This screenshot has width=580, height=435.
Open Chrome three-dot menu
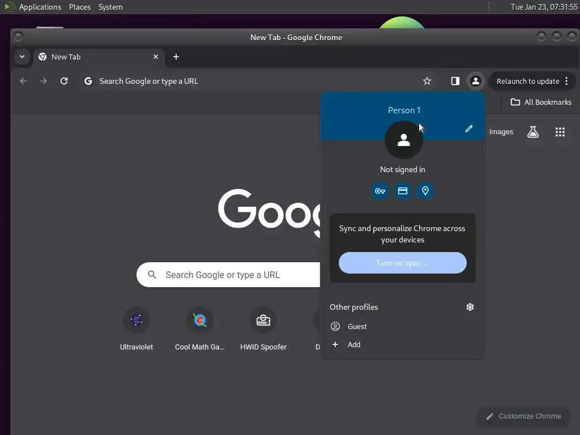click(x=566, y=81)
